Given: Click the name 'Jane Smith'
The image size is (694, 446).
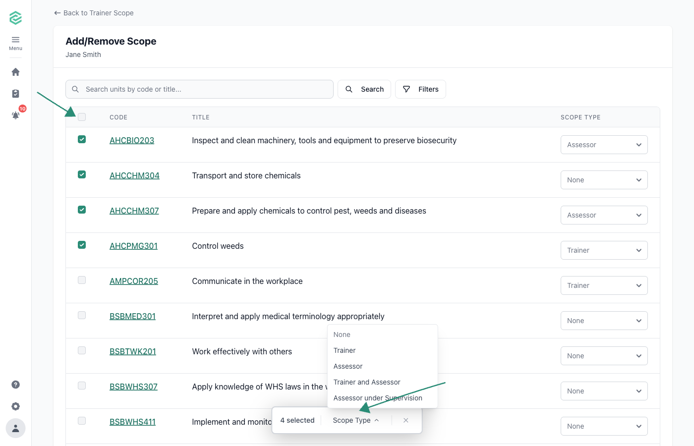Looking at the screenshot, I should click(83, 55).
